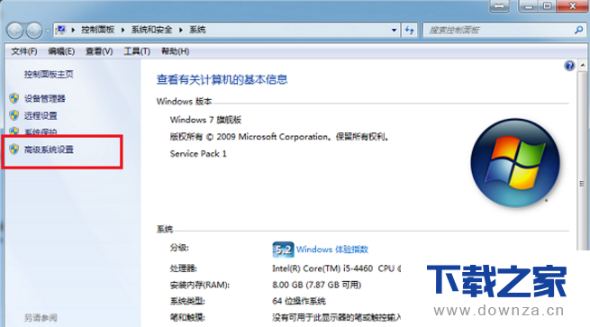
Task: Click the 版权所有 2009 Microsoft Corporation line
Action: (x=279, y=137)
